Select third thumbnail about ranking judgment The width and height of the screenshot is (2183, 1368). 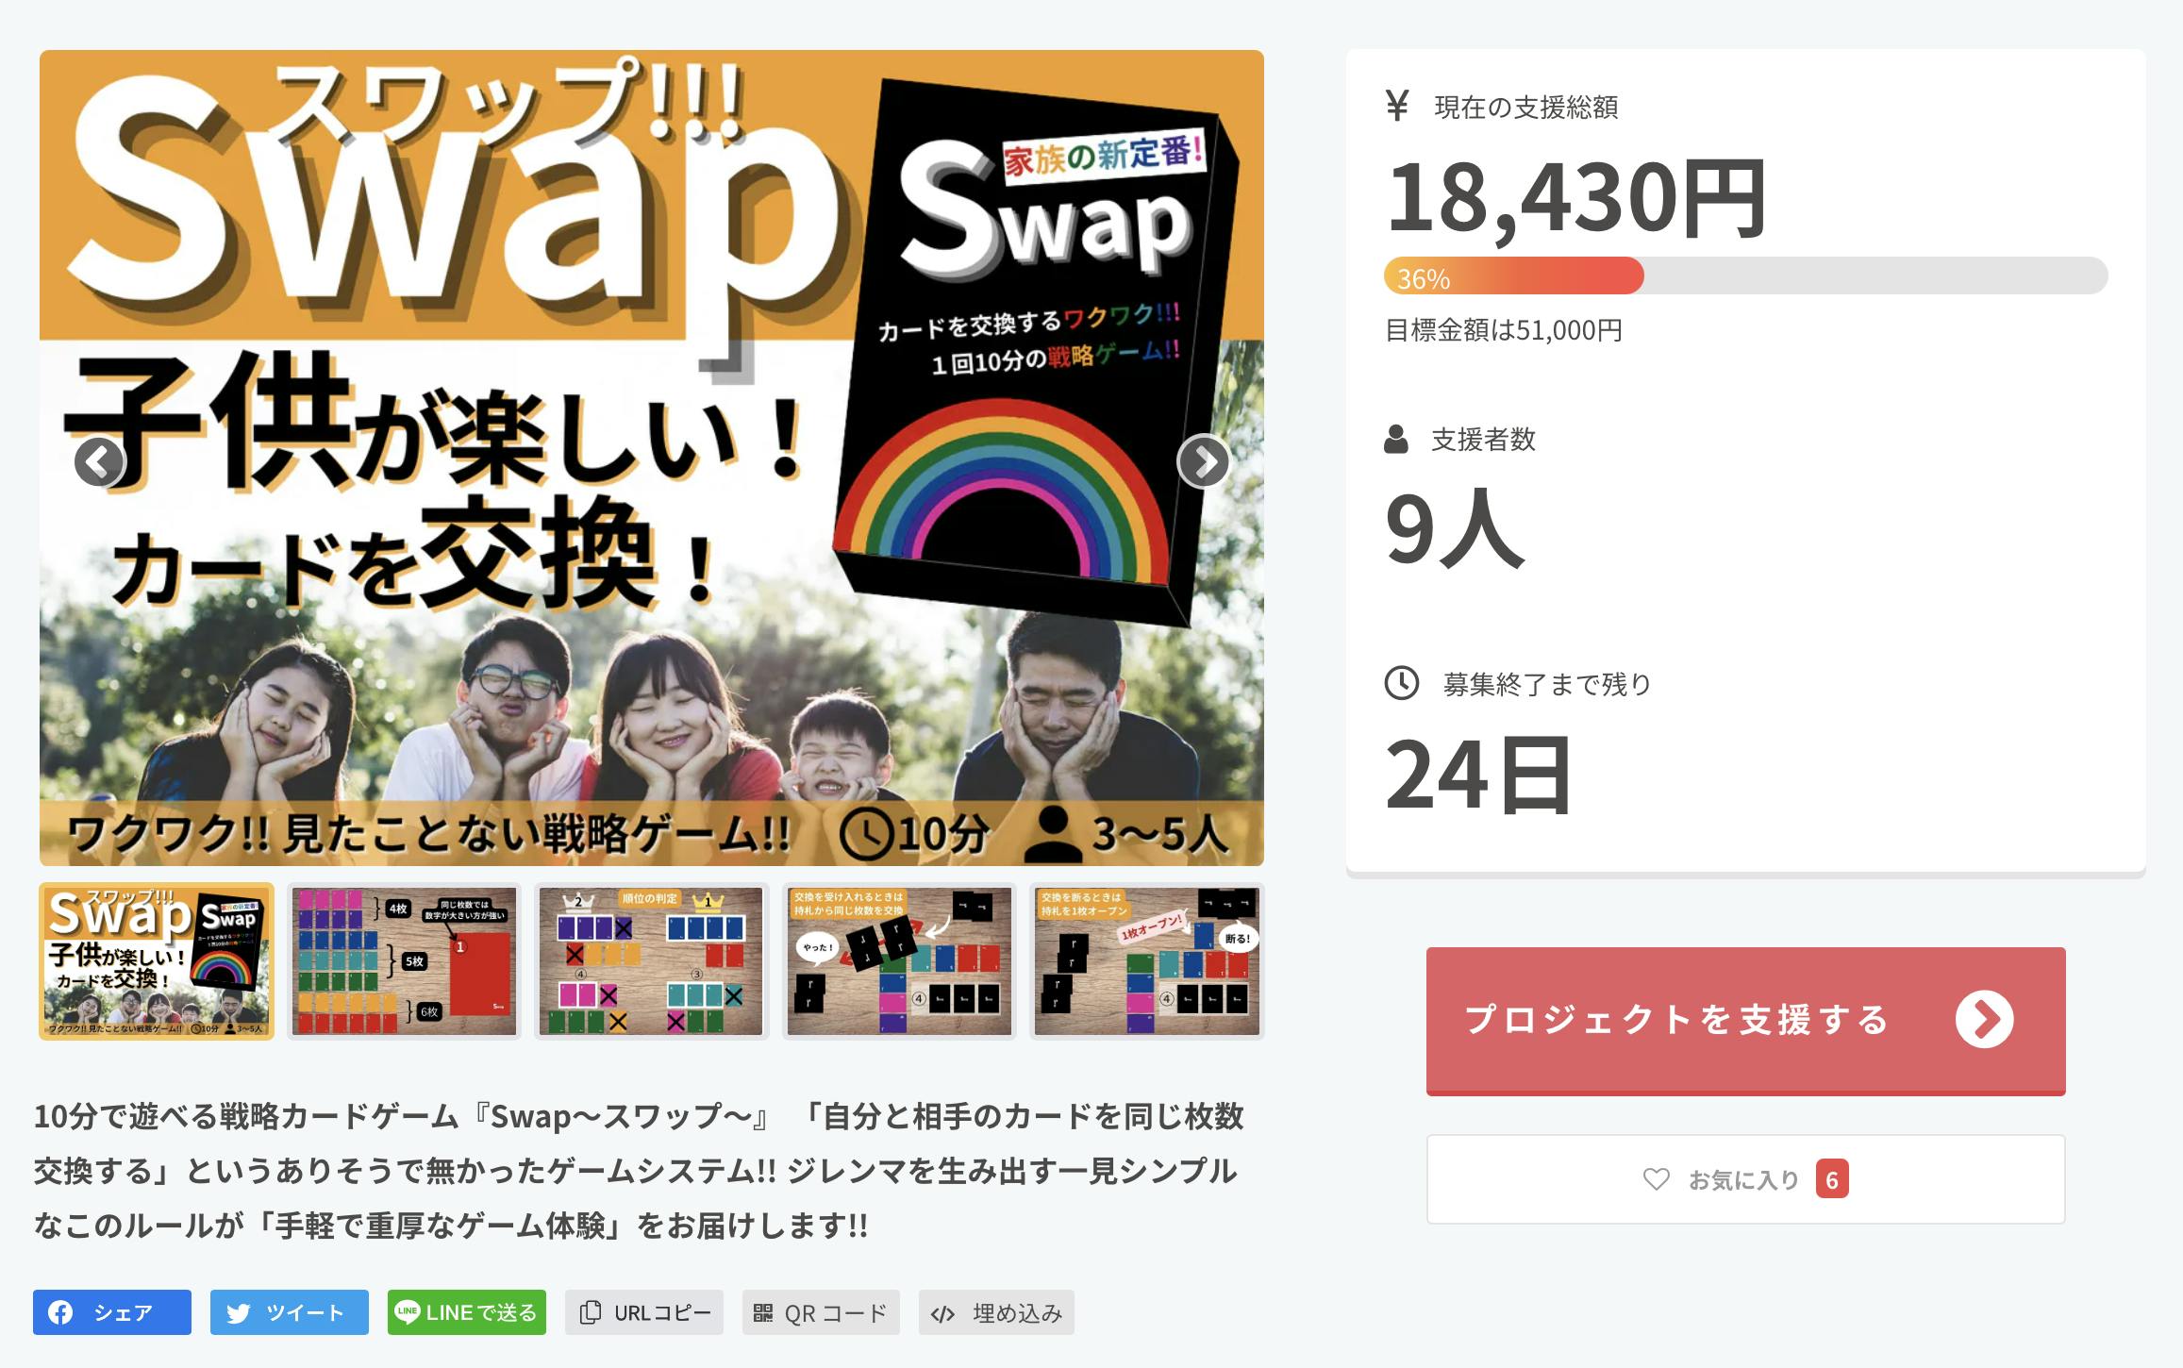[651, 961]
